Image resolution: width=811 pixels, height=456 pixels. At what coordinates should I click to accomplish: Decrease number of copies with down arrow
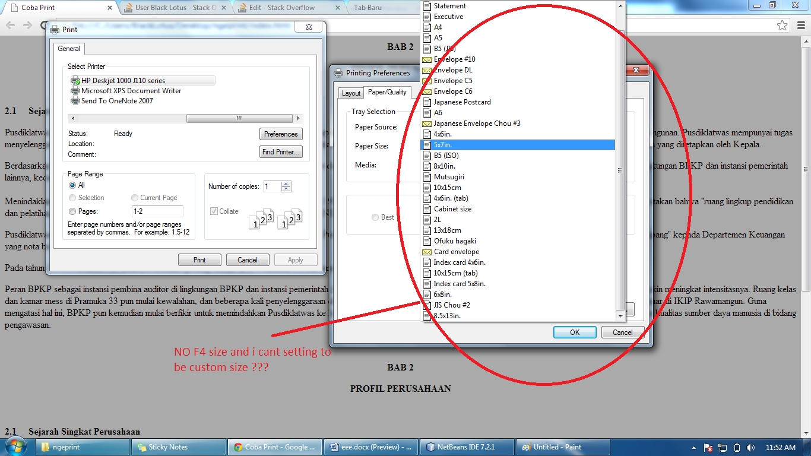click(x=286, y=189)
